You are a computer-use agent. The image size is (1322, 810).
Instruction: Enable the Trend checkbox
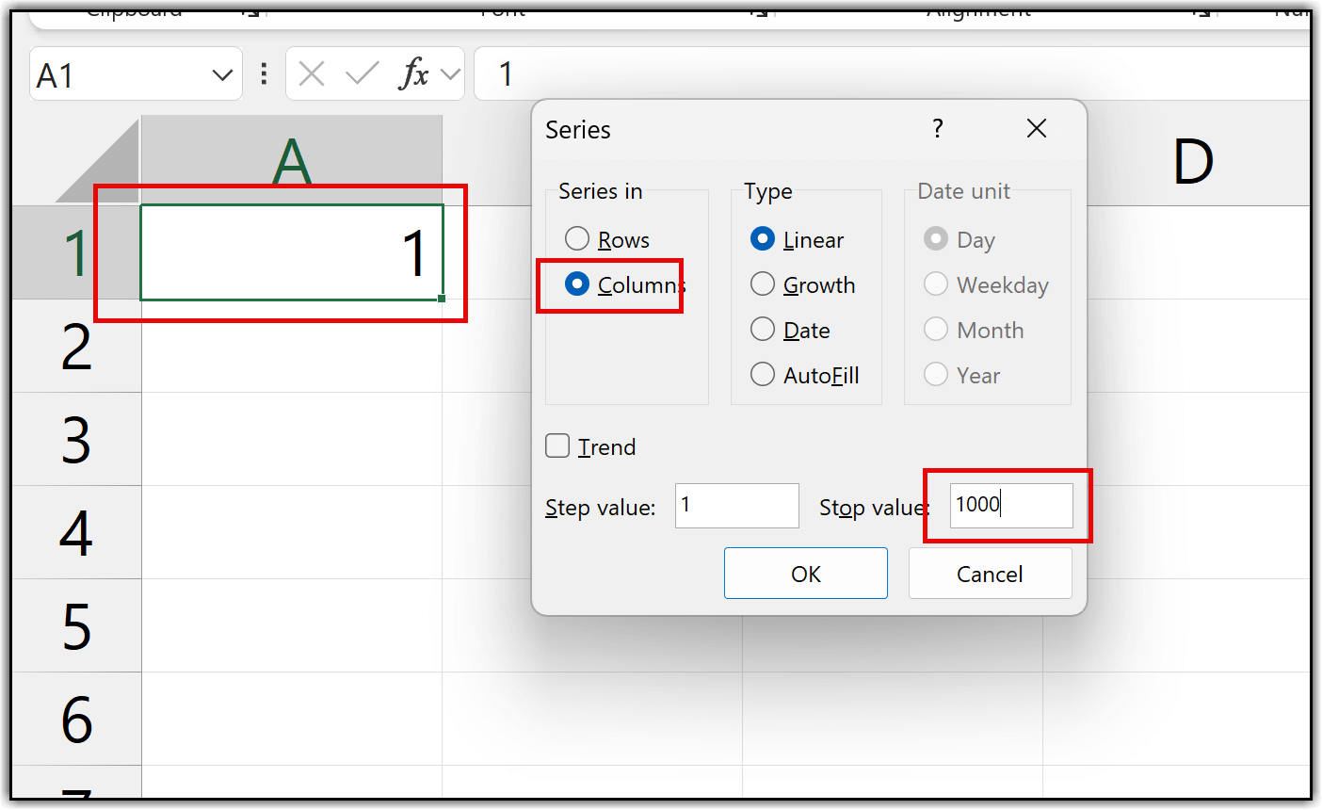pyautogui.click(x=558, y=446)
